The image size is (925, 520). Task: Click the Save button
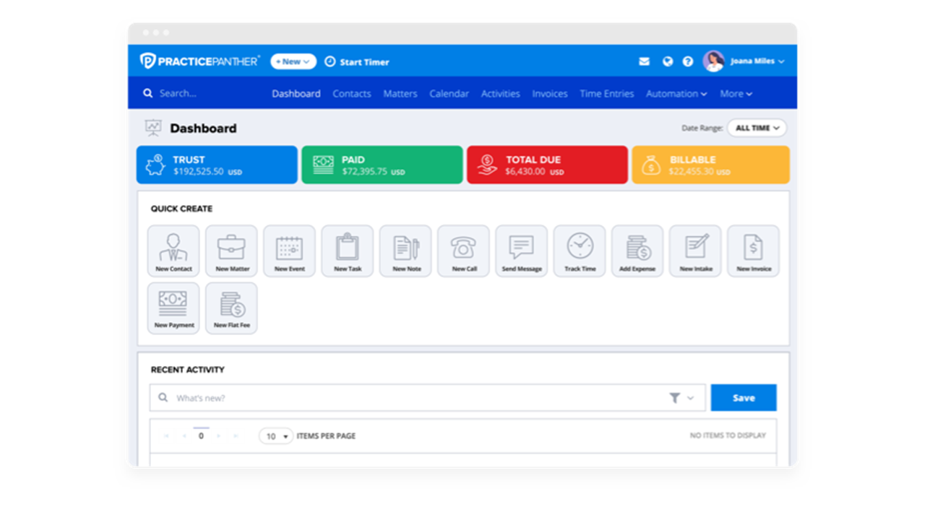(x=744, y=398)
